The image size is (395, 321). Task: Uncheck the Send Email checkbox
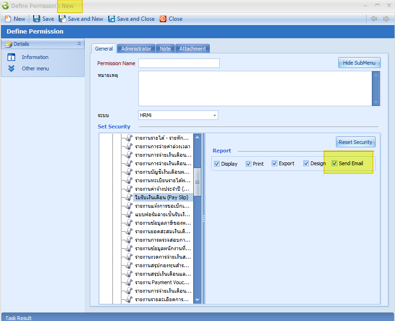[335, 164]
